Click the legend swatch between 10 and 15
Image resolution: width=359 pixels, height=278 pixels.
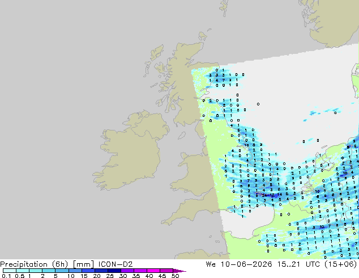tap(75, 271)
